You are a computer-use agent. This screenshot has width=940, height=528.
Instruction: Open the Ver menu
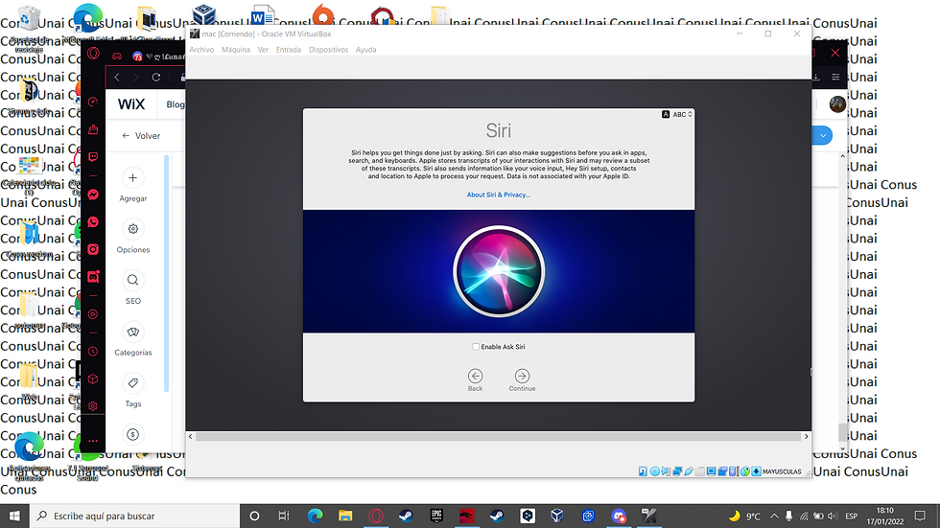pyautogui.click(x=263, y=50)
